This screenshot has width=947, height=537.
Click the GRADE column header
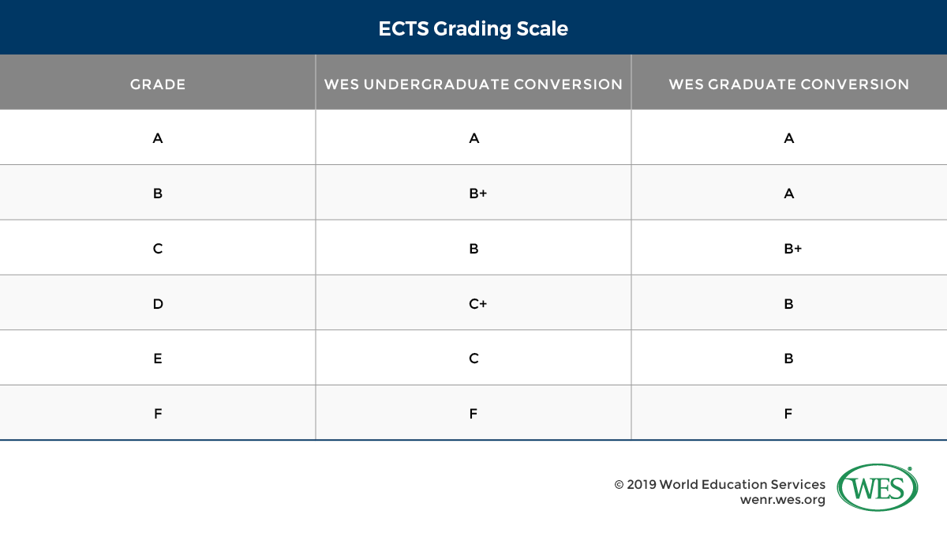click(158, 84)
